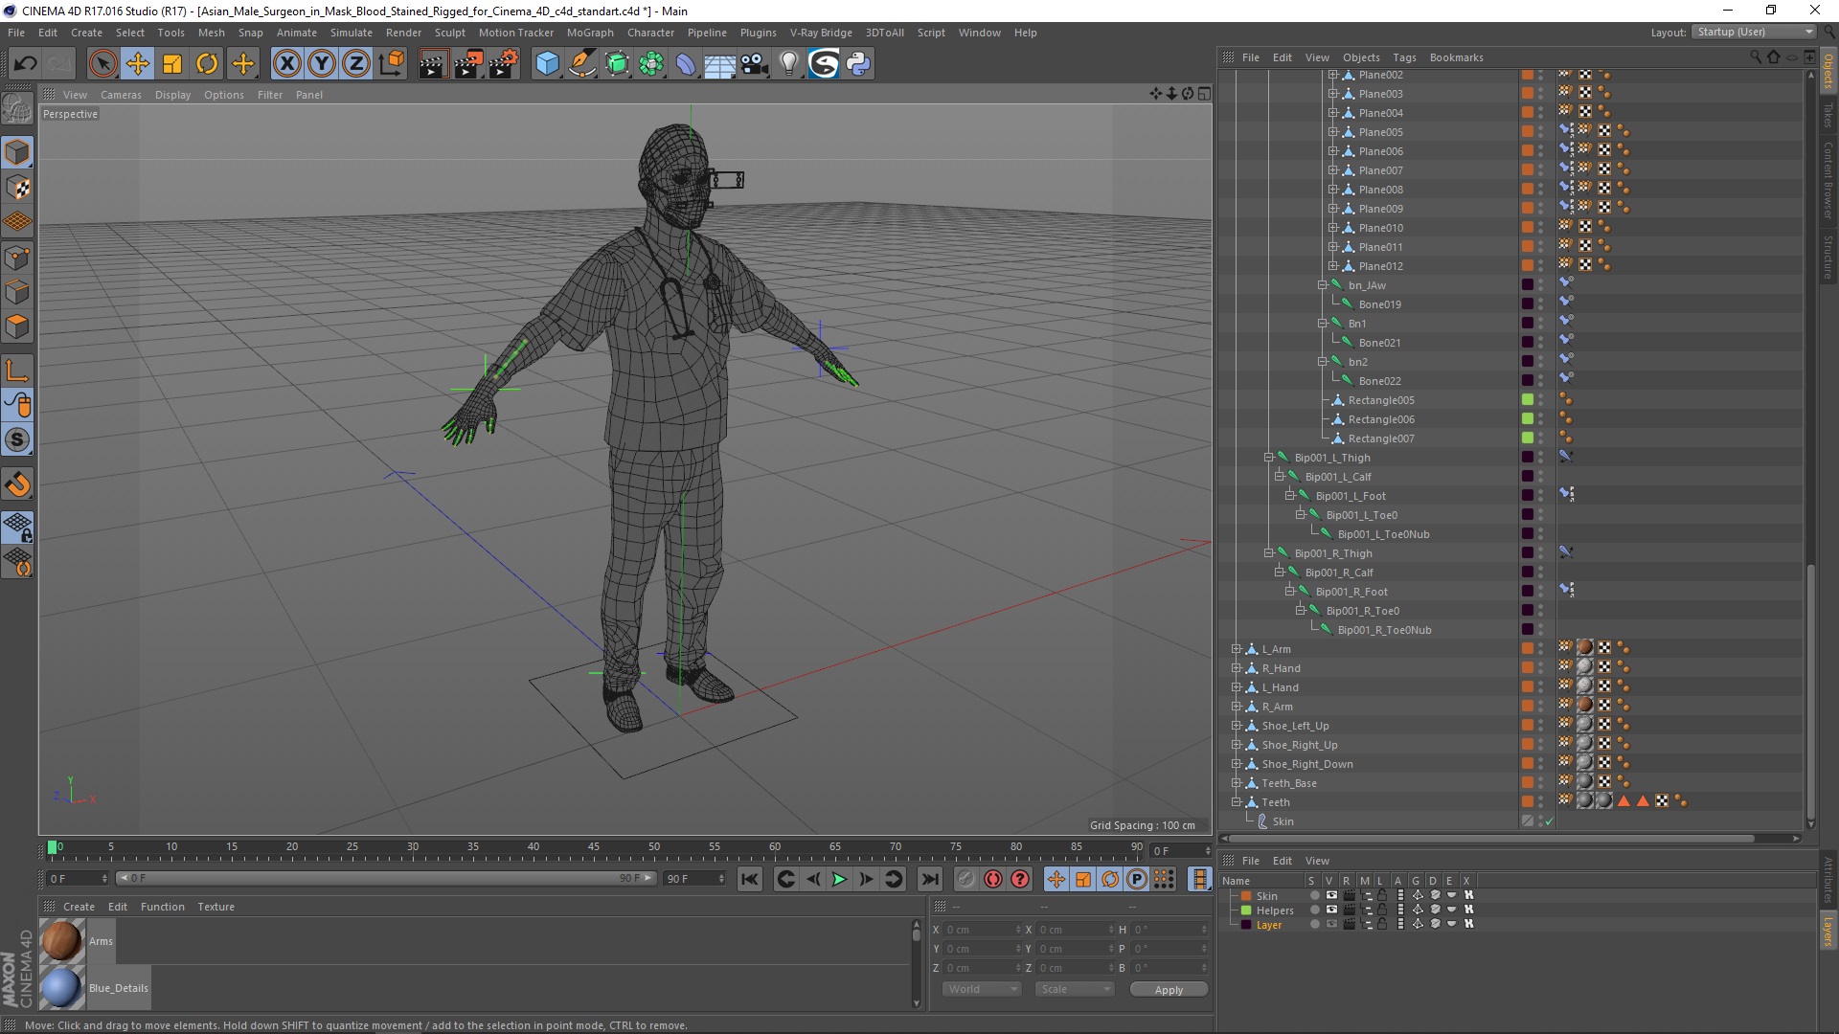Open the MoGraph menu
1839x1034 pixels.
(590, 33)
